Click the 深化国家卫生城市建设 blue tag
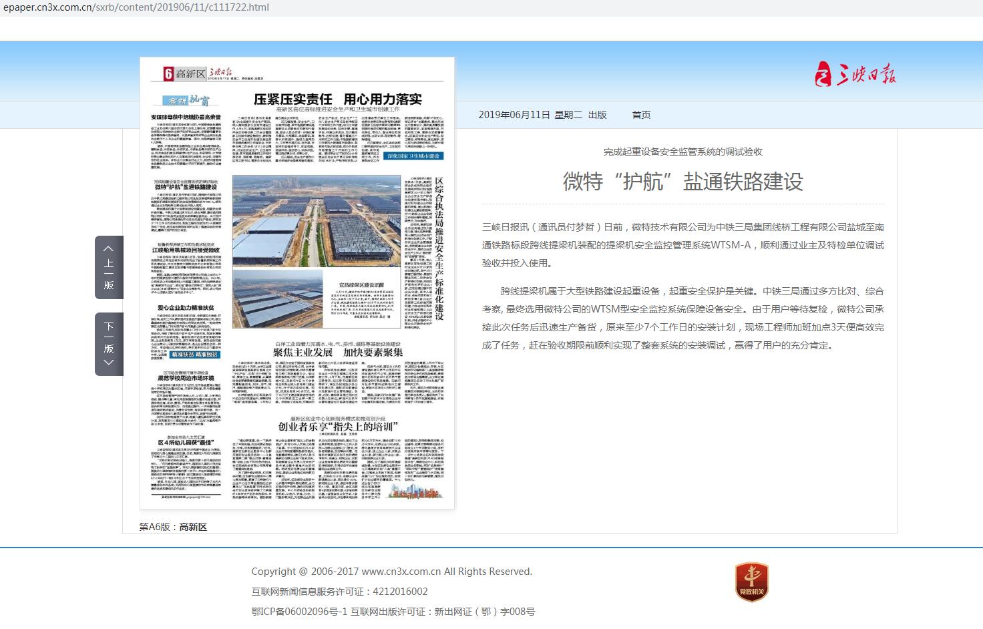 414,156
